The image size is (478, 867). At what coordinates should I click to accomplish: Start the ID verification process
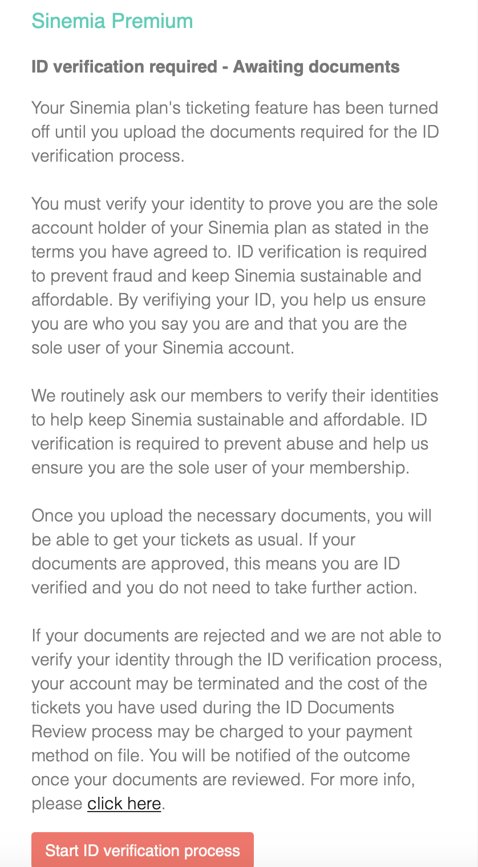pyautogui.click(x=143, y=850)
